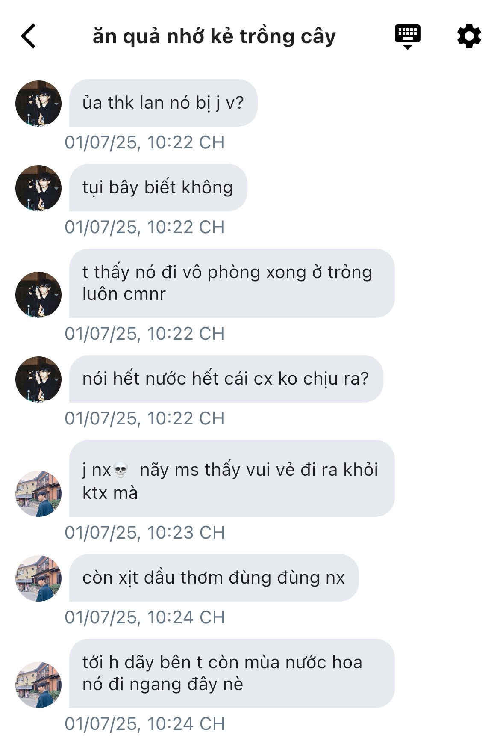Hide the keyboard with the keyboard icon
The image size is (500, 741).
click(x=407, y=37)
